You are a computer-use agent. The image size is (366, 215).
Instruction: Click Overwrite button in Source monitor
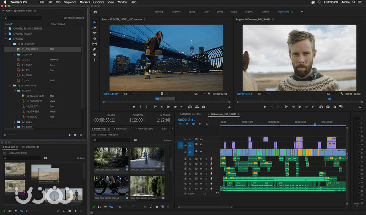point(197,107)
